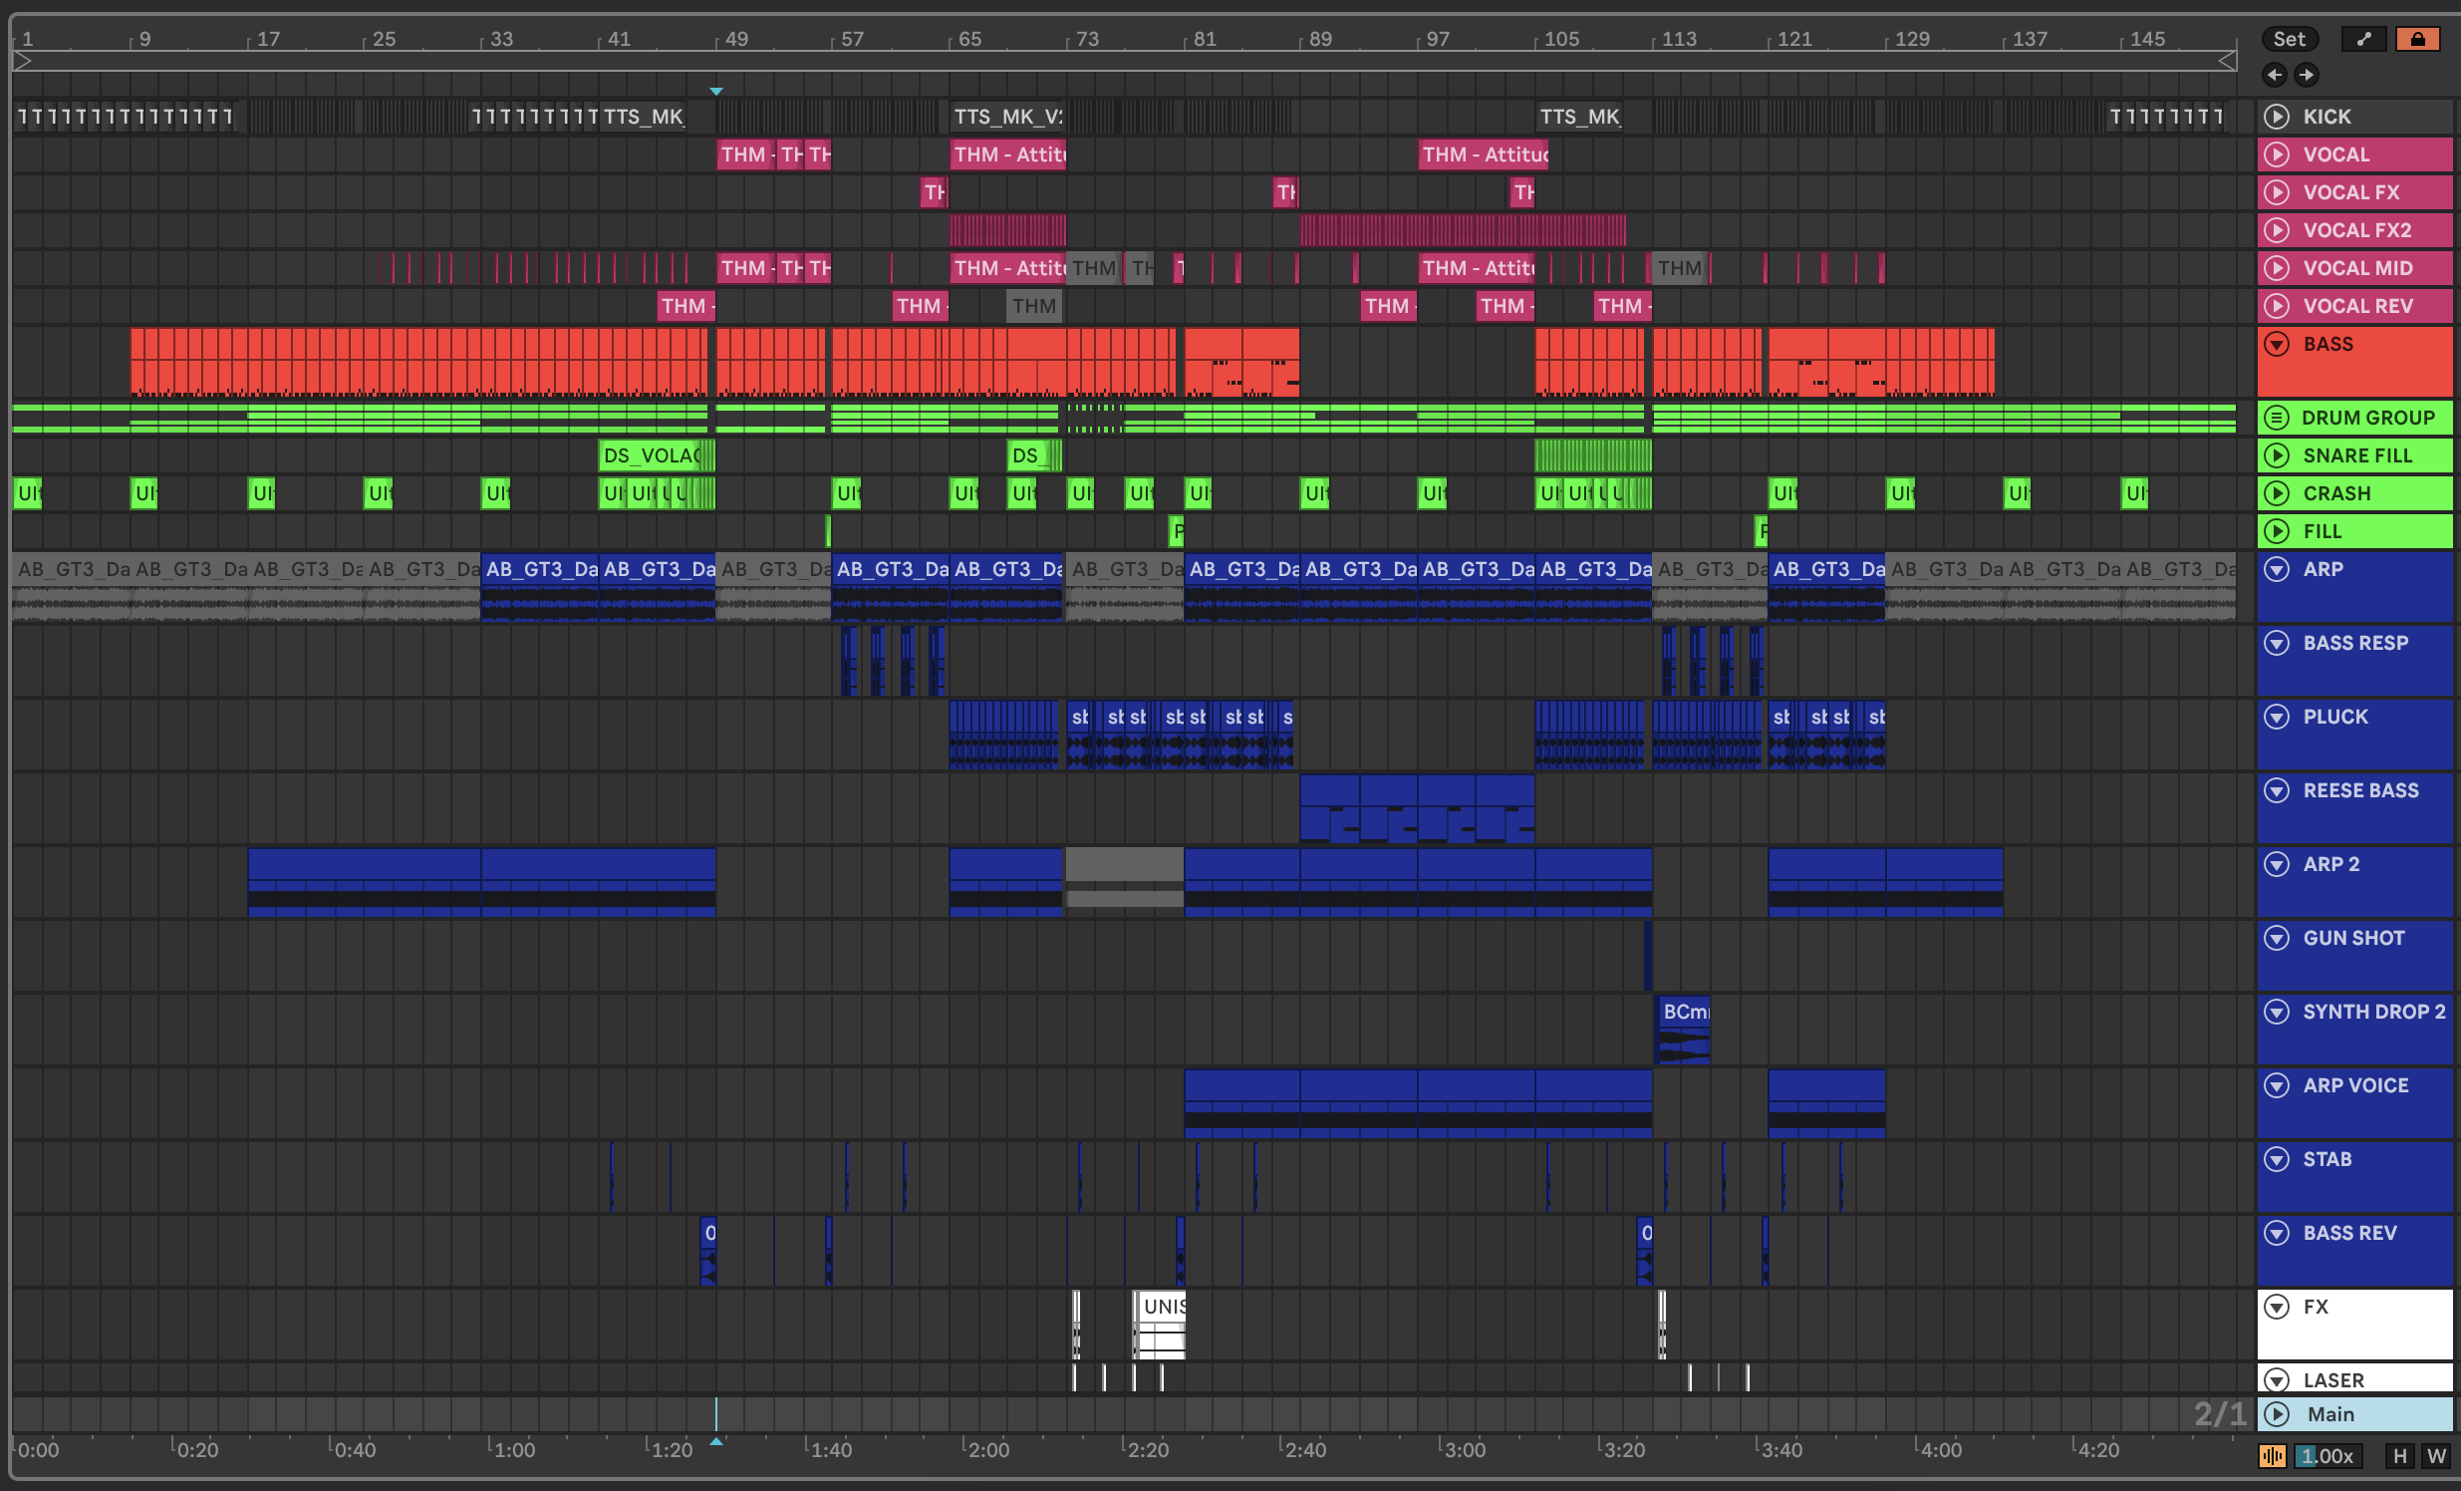Viewport: 2461px width, 1491px height.
Task: Unfold the Main track
Action: click(2277, 1414)
